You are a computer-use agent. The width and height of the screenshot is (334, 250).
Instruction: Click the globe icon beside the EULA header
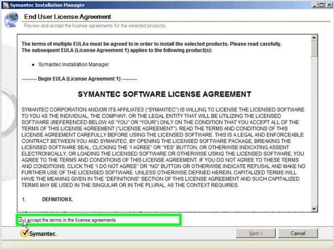(11, 20)
